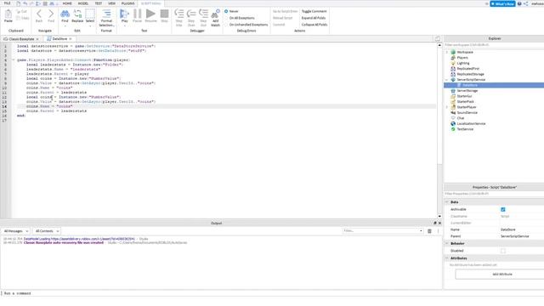The height and width of the screenshot is (306, 544).
Task: Click the Step Out debugger icon
Action: pyautogui.click(x=203, y=14)
